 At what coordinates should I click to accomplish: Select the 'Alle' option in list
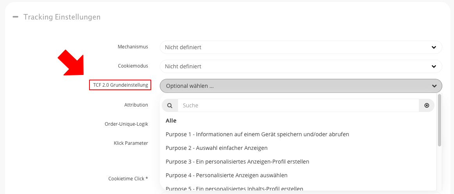click(171, 121)
